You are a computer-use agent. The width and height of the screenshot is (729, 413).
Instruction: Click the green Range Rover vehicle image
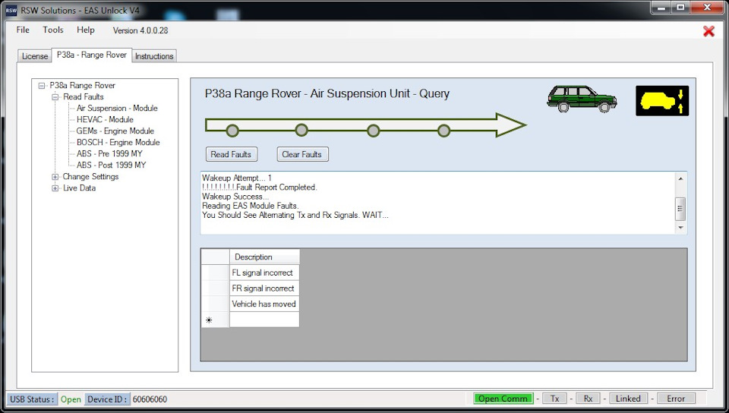coord(582,99)
